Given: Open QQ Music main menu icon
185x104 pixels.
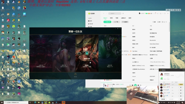Looking at the screenshot, I should point(157,13).
